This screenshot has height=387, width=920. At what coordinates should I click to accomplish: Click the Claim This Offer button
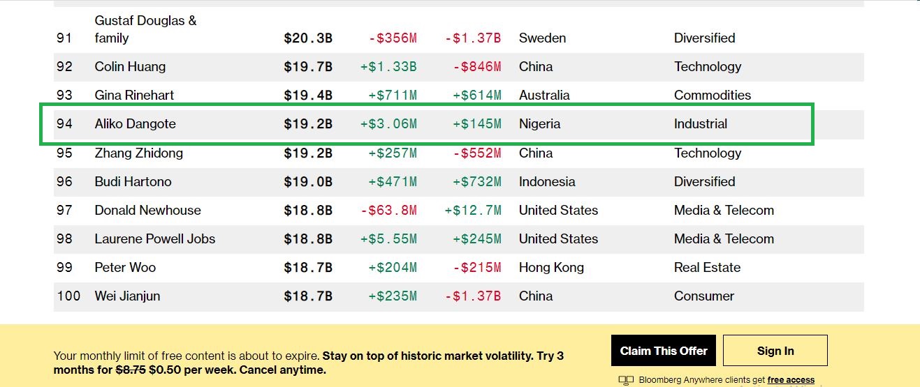click(x=664, y=351)
